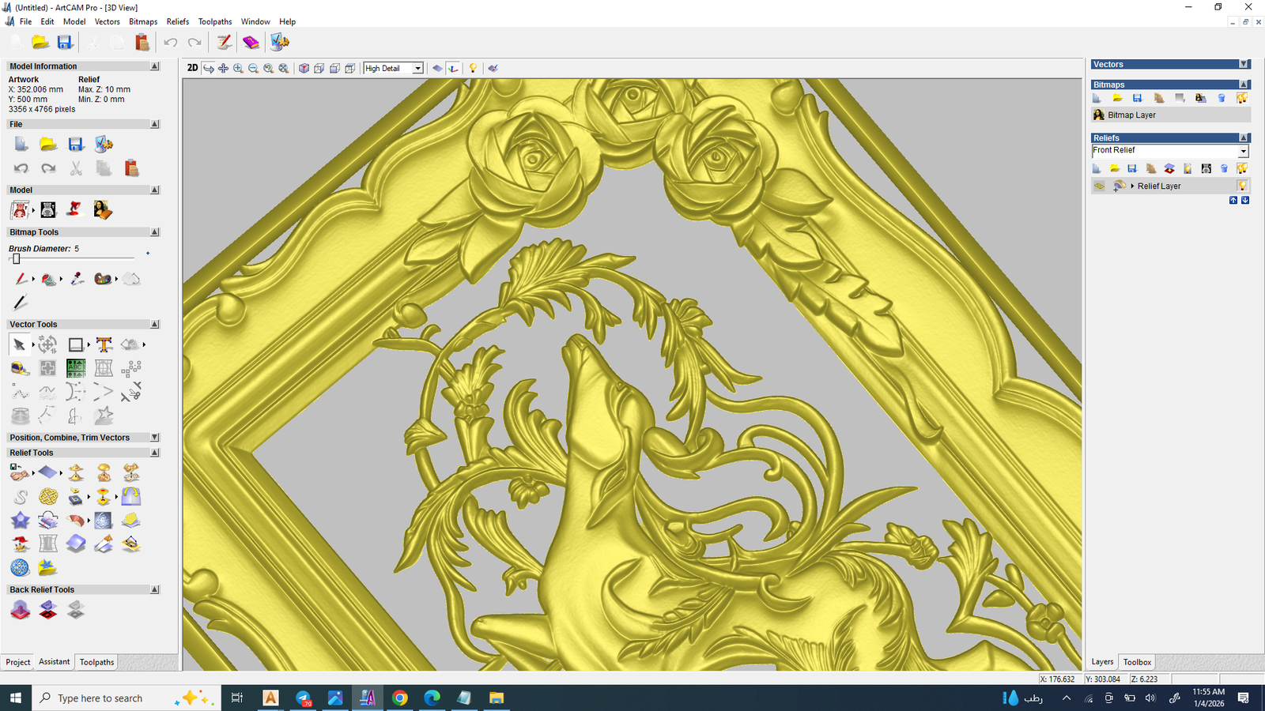This screenshot has width=1265, height=711.
Task: Switch to the Toolbox tab
Action: (1137, 662)
